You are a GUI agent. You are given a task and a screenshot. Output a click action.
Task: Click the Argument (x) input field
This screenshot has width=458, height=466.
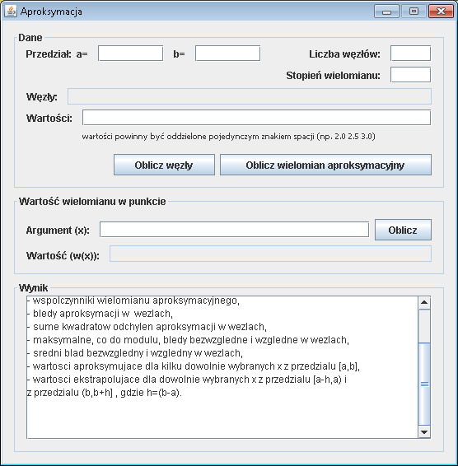coord(234,230)
